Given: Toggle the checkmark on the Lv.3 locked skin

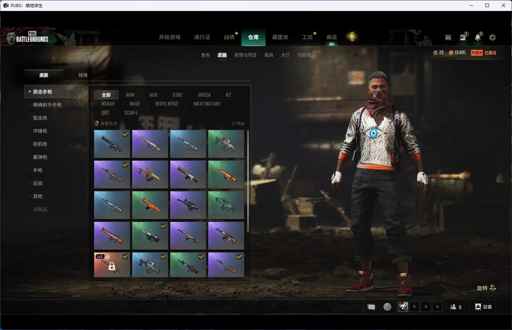Looking at the screenshot, I should [x=125, y=257].
